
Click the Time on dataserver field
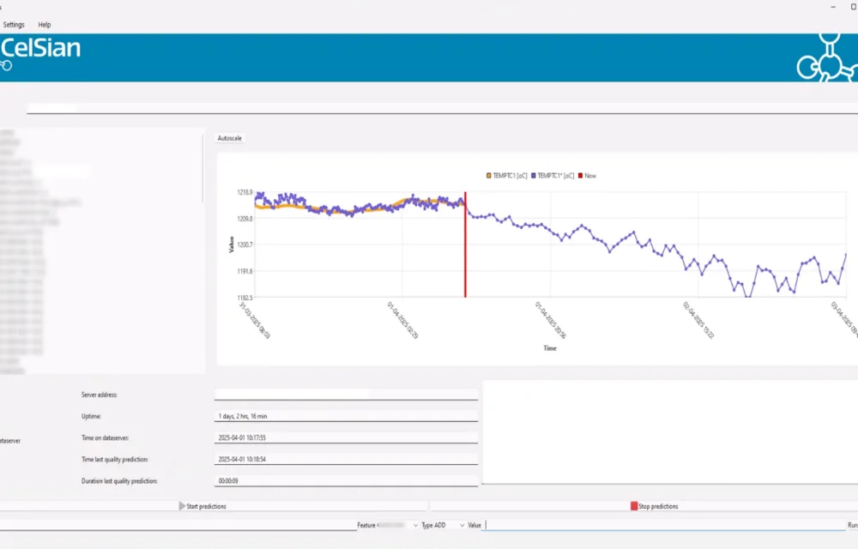[346, 437]
